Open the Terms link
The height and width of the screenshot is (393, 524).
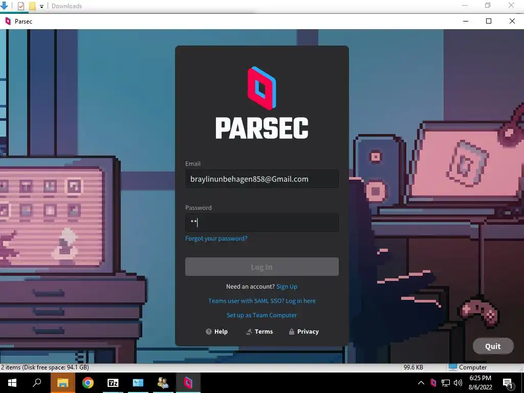coord(259,332)
